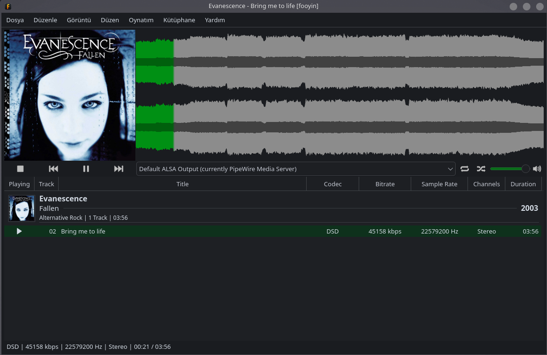This screenshot has height=355, width=547.
Task: Mute audio with the speaker icon
Action: (x=537, y=169)
